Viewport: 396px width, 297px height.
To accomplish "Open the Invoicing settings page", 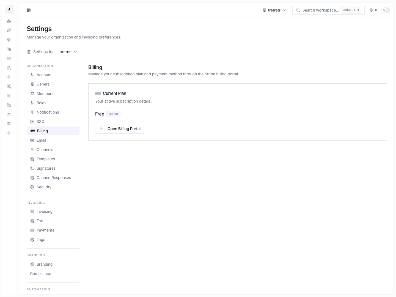I will pyautogui.click(x=53, y=211).
